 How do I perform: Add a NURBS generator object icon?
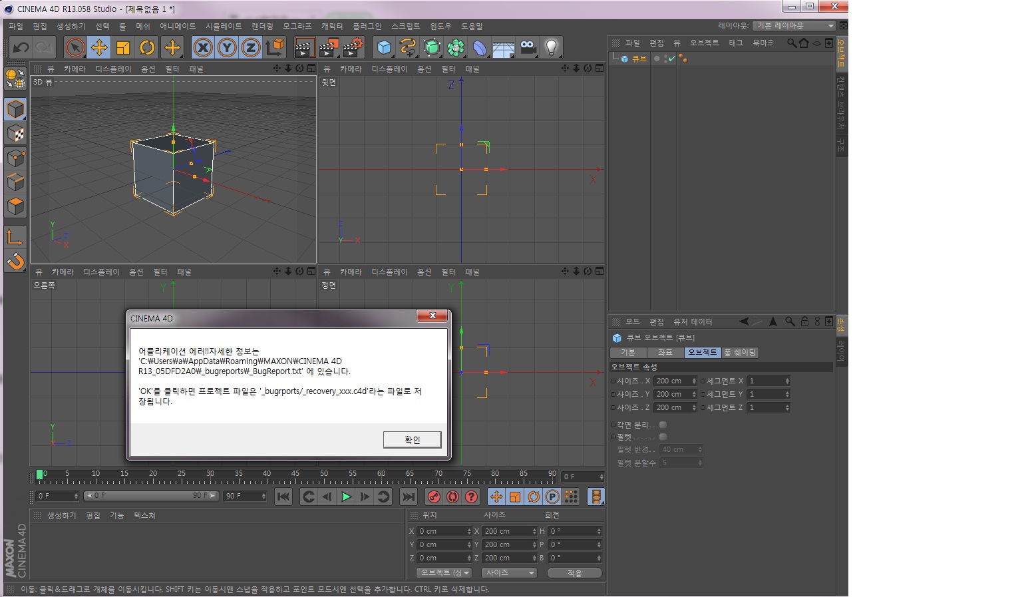click(432, 47)
